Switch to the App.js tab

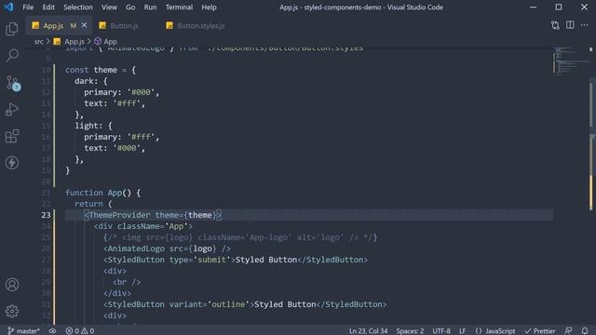pyautogui.click(x=59, y=25)
